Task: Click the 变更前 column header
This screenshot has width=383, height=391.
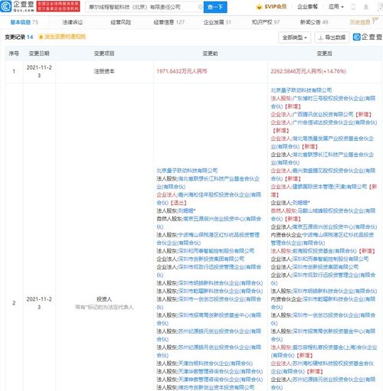Action: tap(211, 54)
